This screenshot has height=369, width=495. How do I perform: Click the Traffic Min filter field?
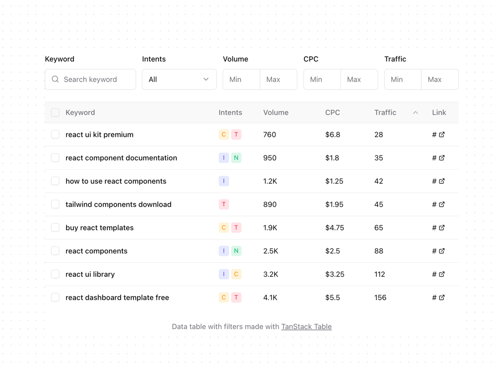tap(403, 80)
